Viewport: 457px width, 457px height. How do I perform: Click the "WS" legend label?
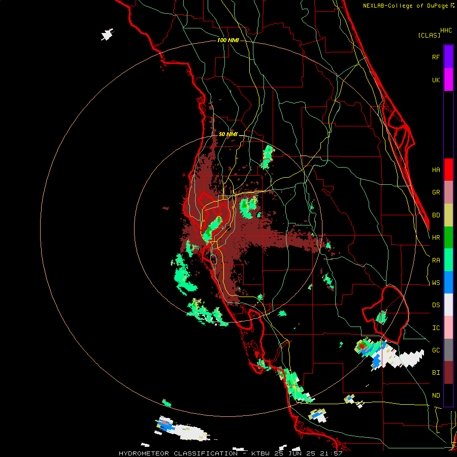pos(436,283)
